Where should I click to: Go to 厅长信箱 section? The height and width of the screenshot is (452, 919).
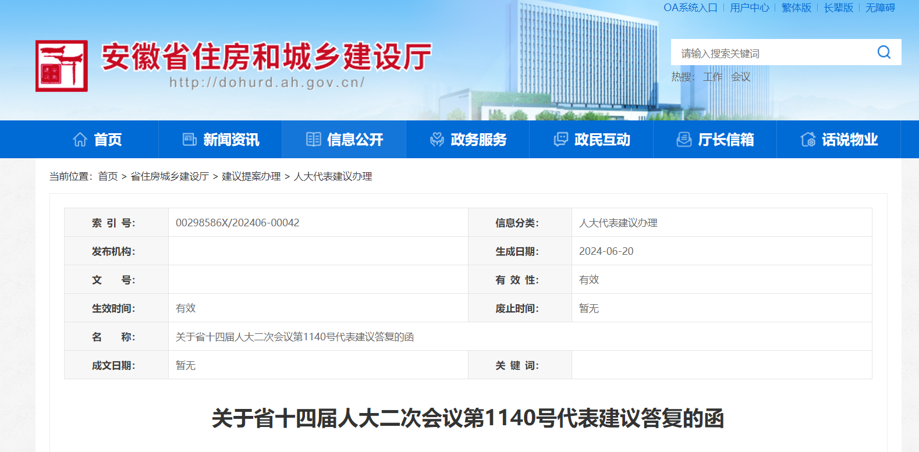(725, 140)
